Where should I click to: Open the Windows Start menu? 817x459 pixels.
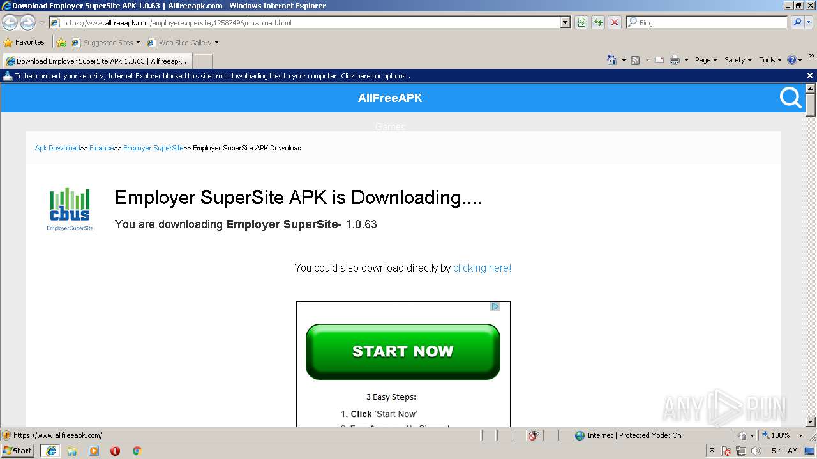pyautogui.click(x=17, y=450)
